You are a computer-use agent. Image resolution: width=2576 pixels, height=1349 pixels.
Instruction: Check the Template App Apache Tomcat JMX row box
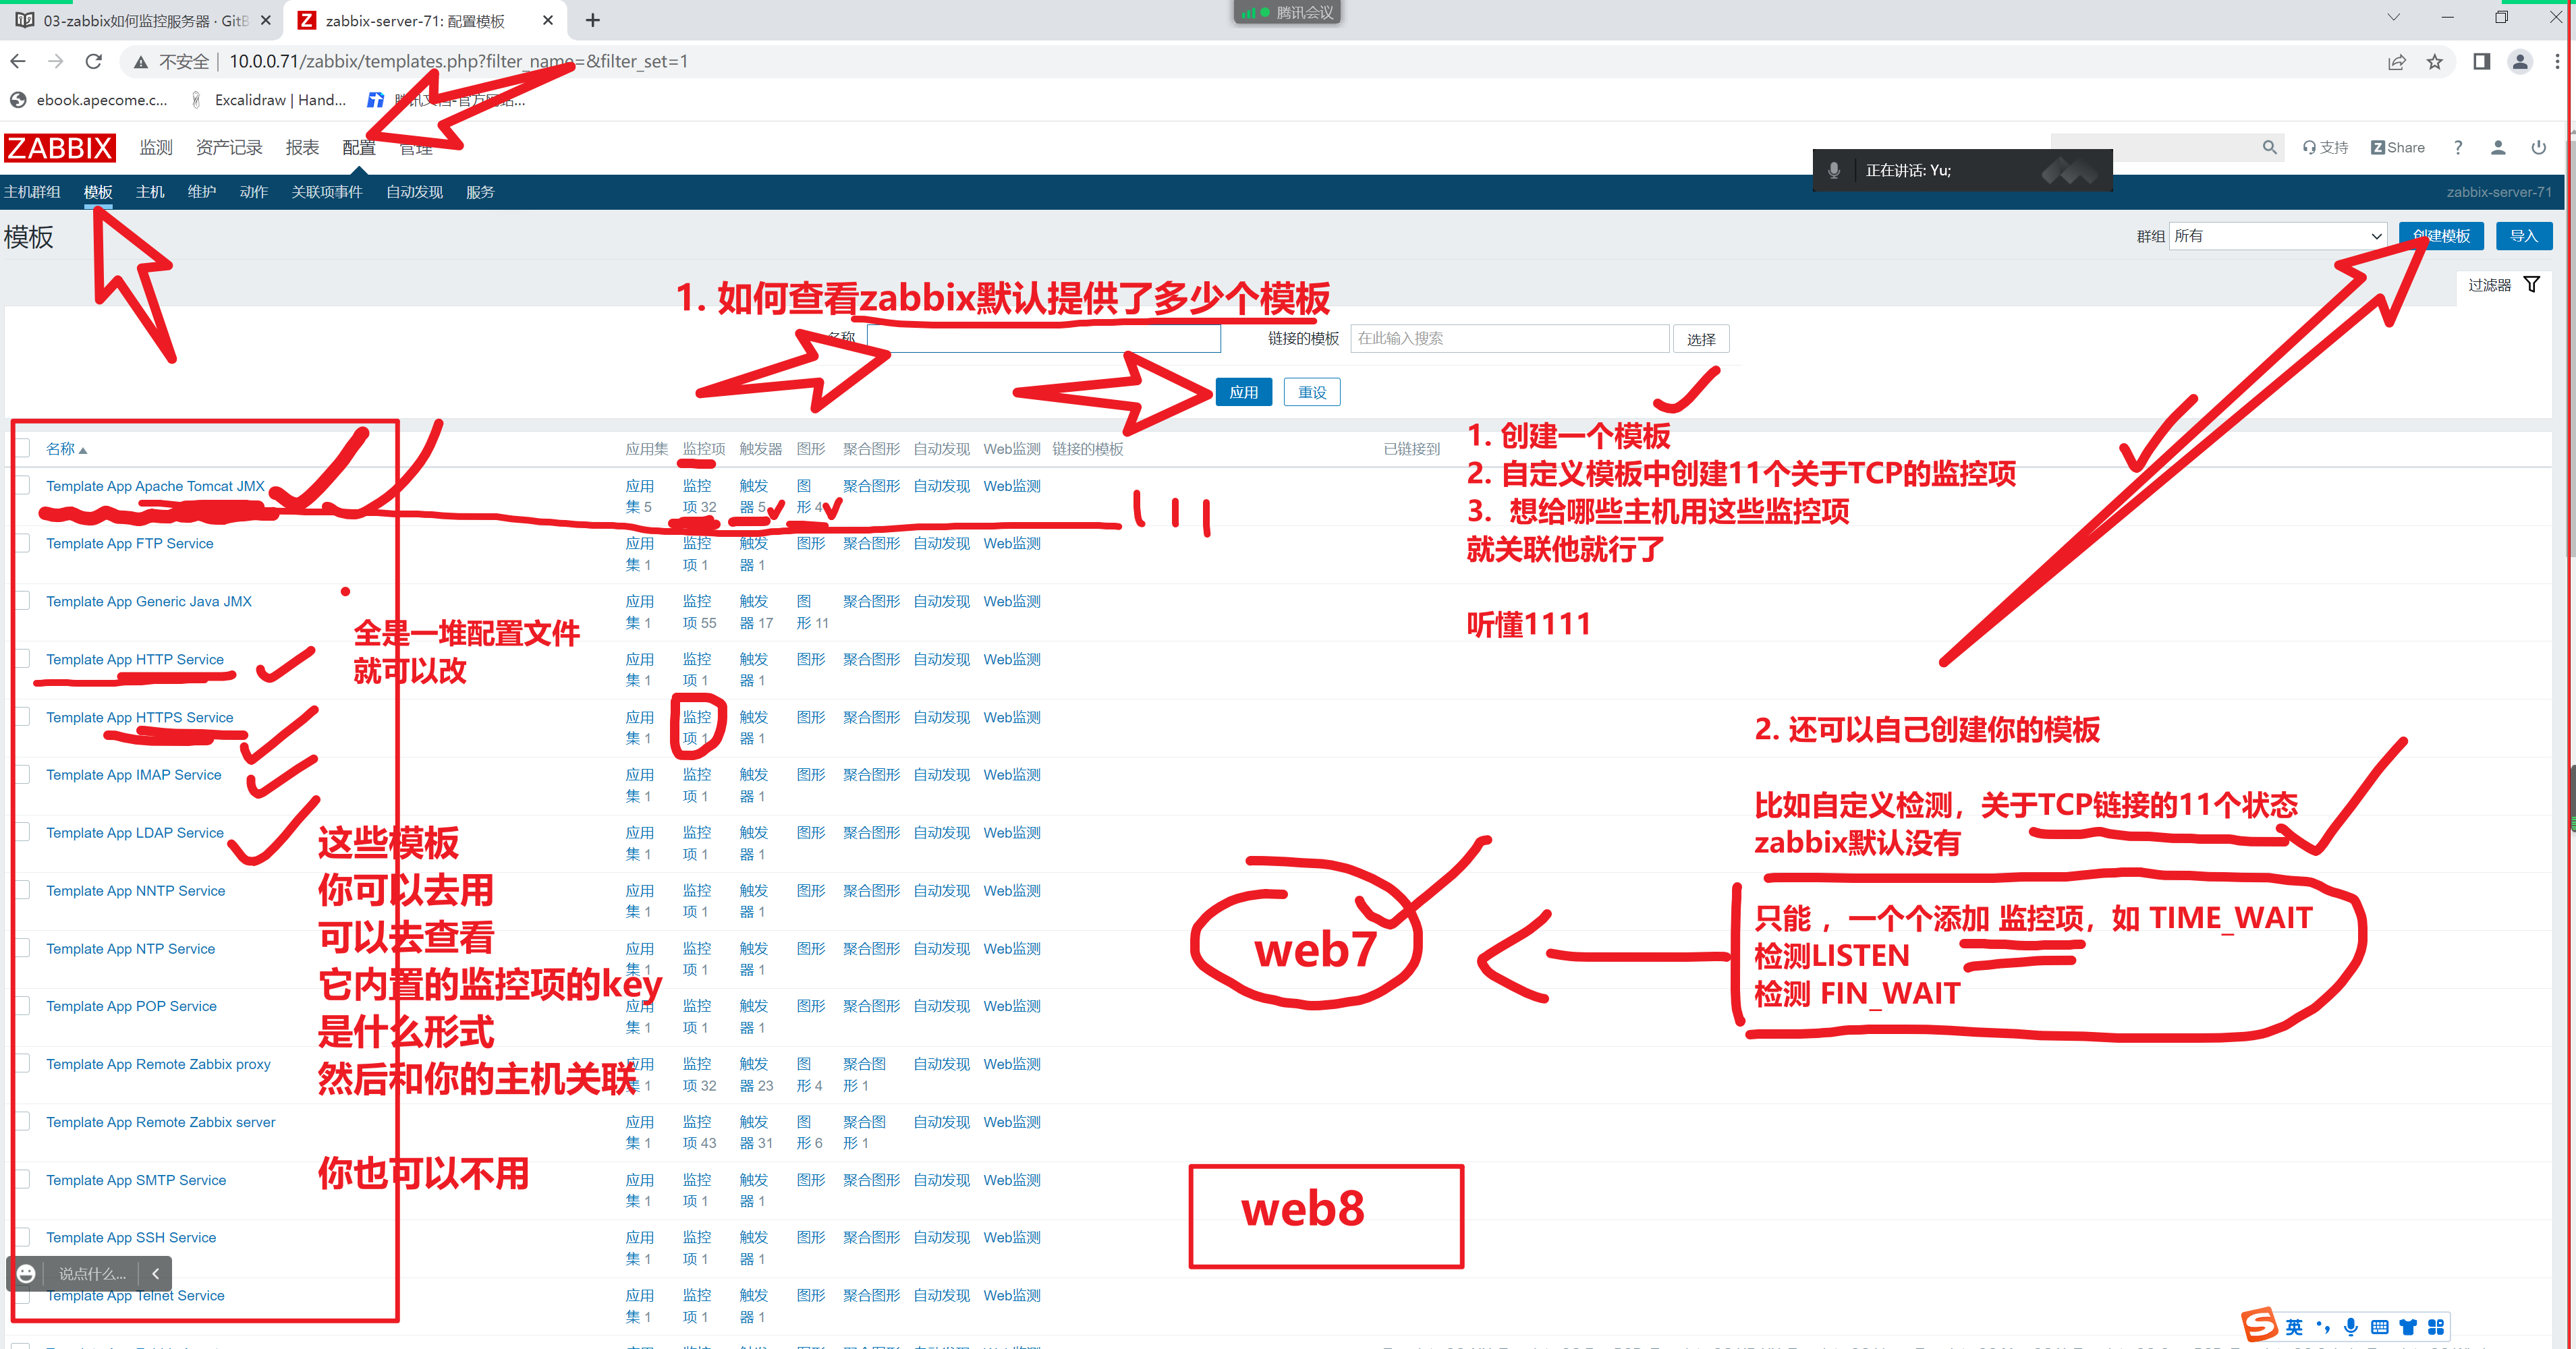(x=22, y=486)
